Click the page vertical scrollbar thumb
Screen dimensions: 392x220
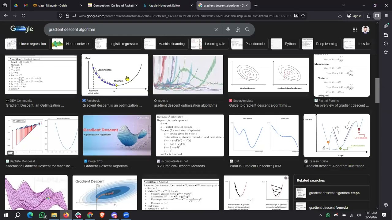tap(378, 91)
